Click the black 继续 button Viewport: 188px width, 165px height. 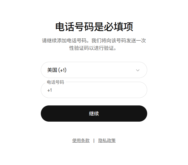click(x=94, y=113)
